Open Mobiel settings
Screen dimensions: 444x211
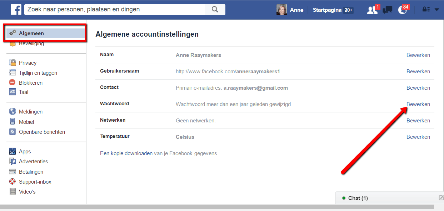26,122
